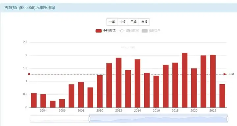This screenshot has width=237, height=126.
Task: Click the bar for year 2012
Action: tap(118, 83)
